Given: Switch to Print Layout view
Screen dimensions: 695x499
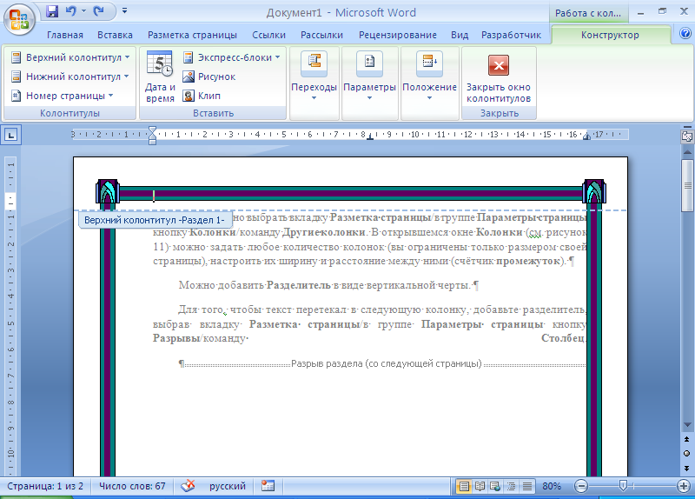Looking at the screenshot, I should point(464,487).
